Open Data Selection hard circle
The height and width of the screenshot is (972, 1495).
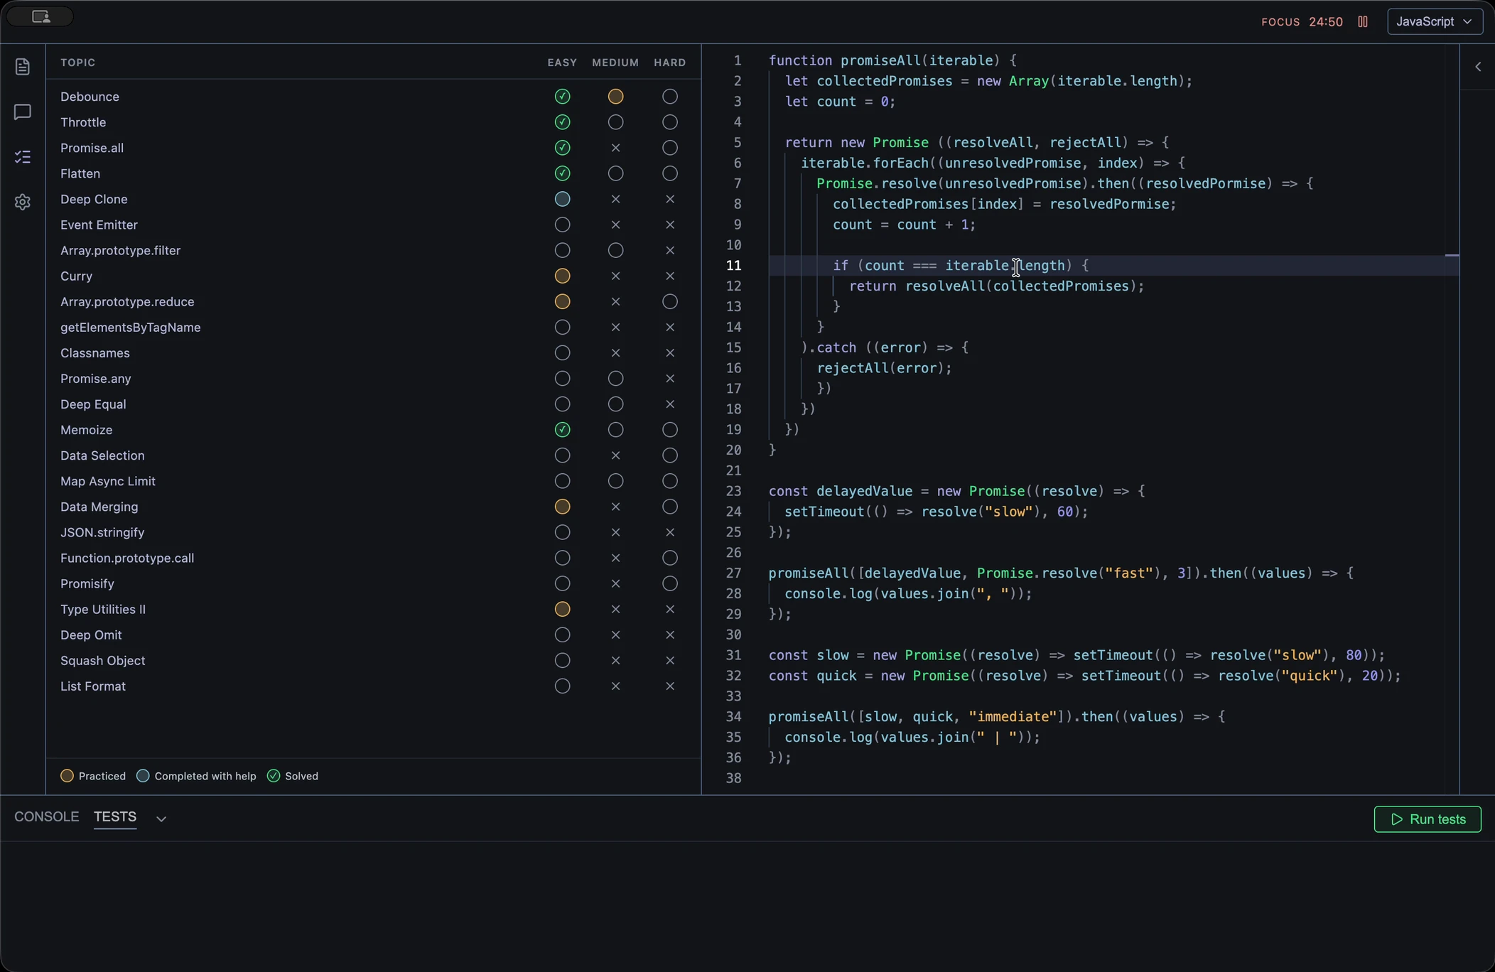[x=669, y=455]
